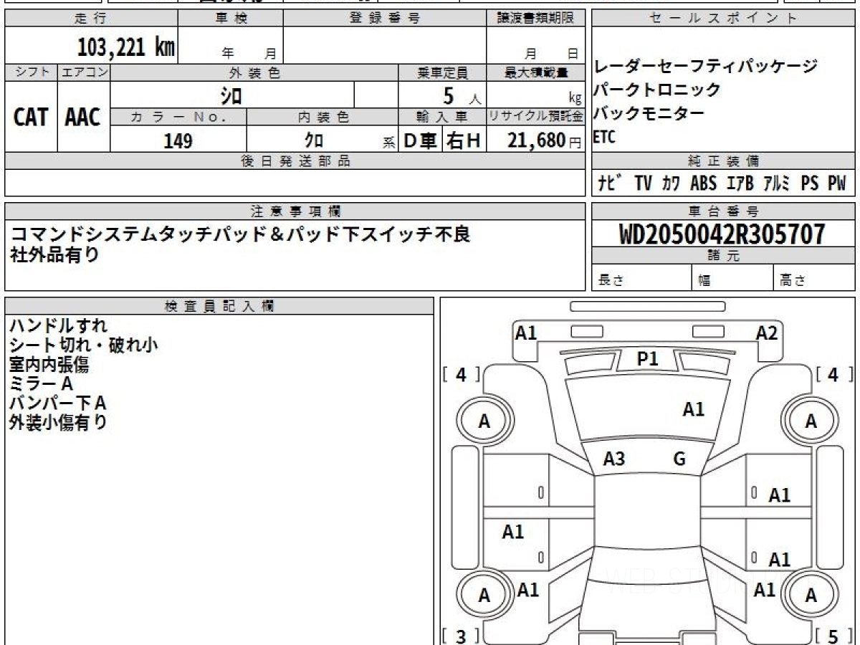Click the 後日発送部品 header

pyautogui.click(x=295, y=161)
